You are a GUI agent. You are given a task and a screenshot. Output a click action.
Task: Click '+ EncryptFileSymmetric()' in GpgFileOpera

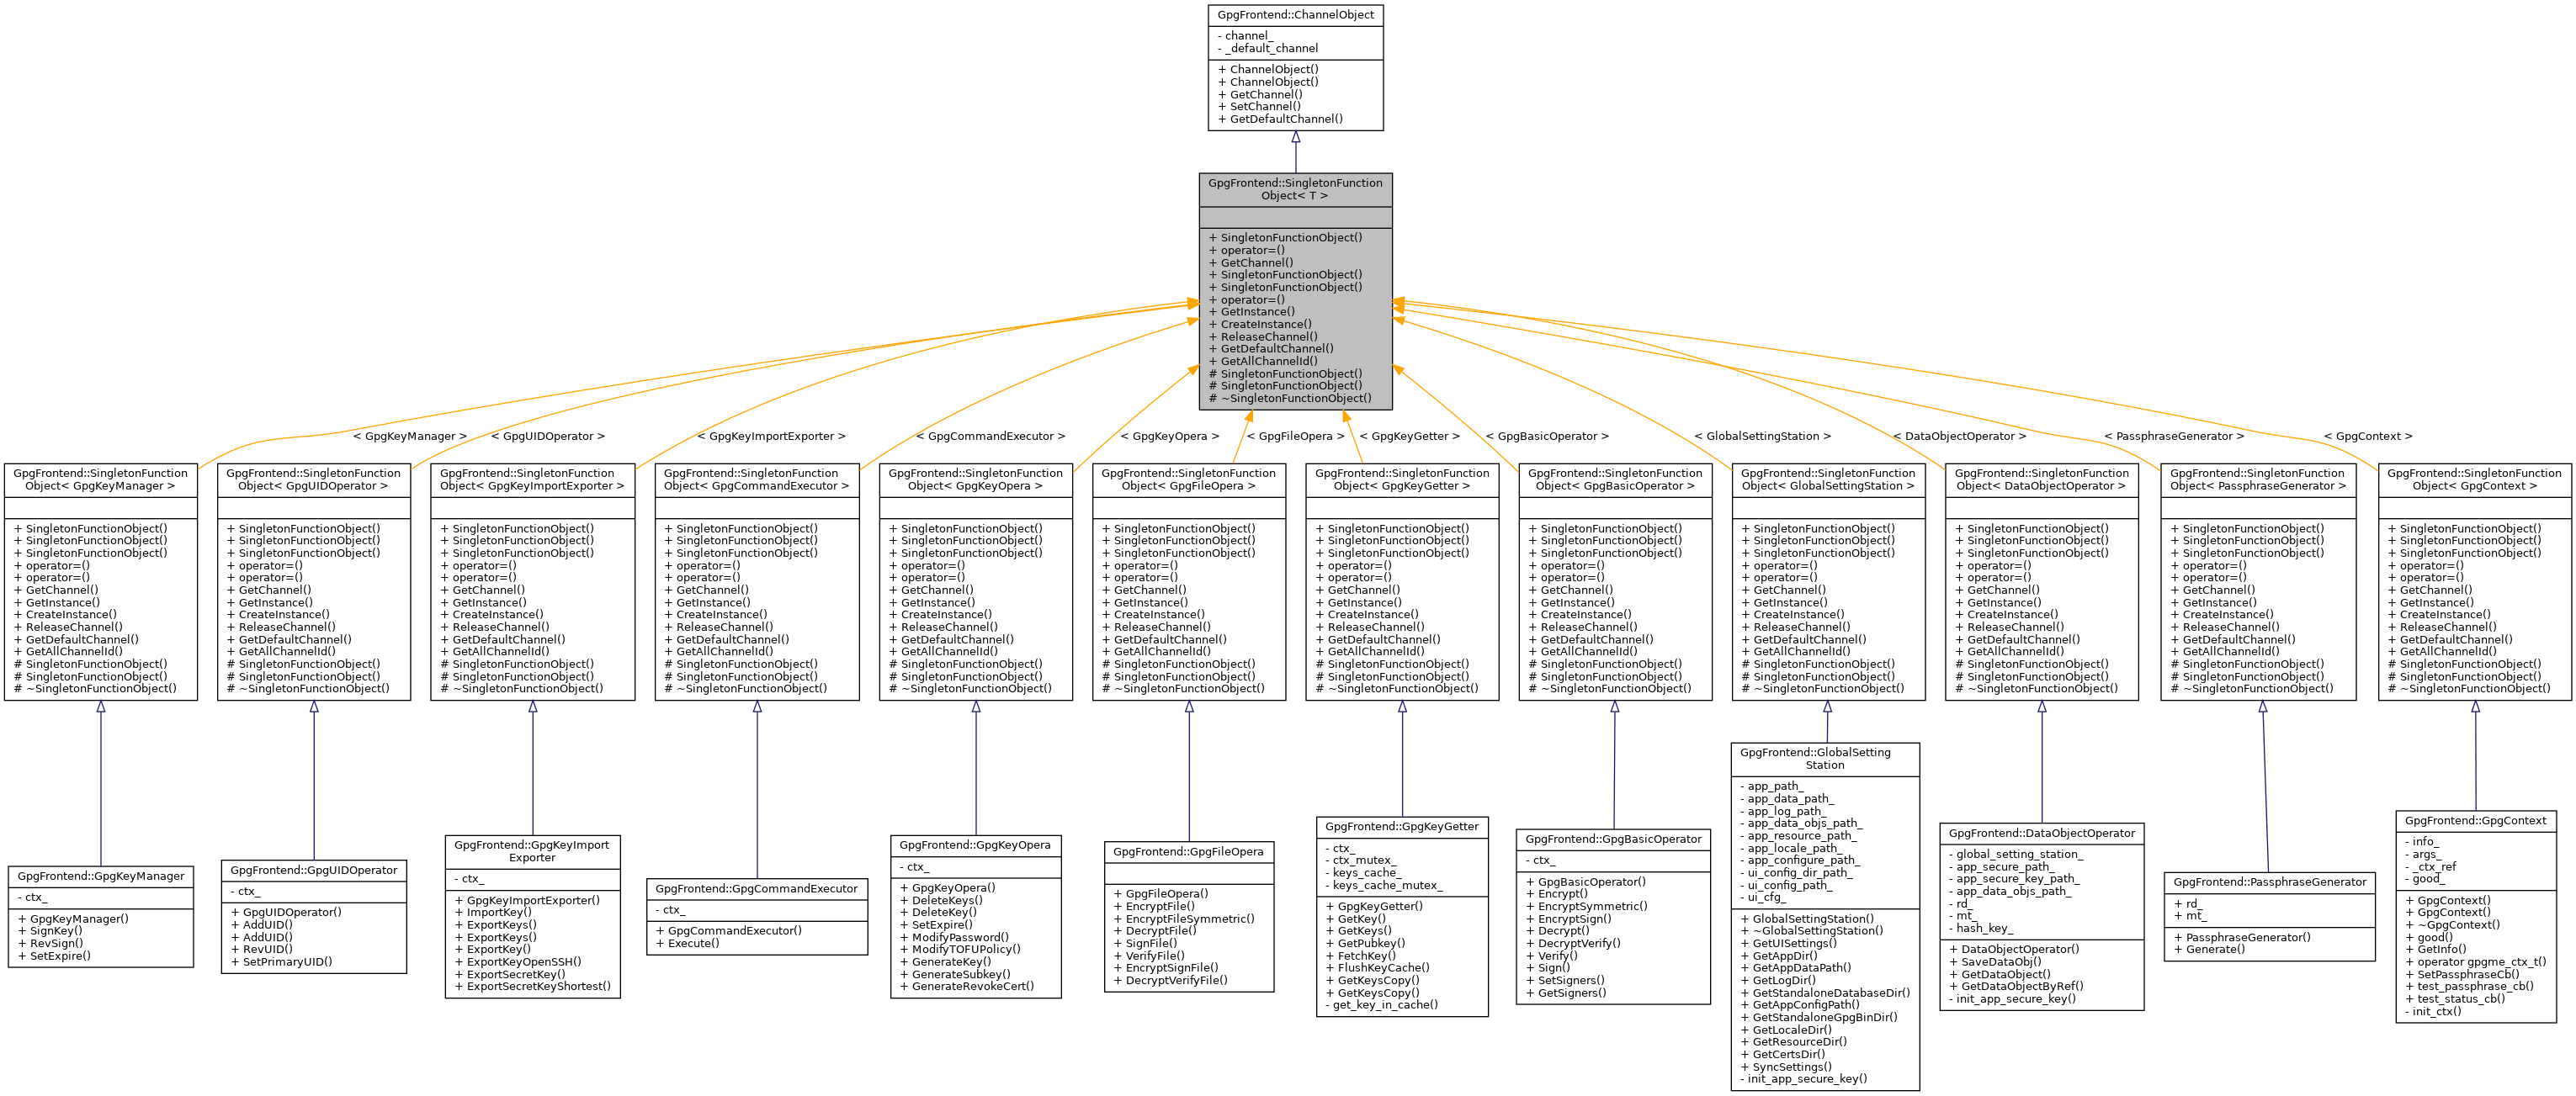1184,919
